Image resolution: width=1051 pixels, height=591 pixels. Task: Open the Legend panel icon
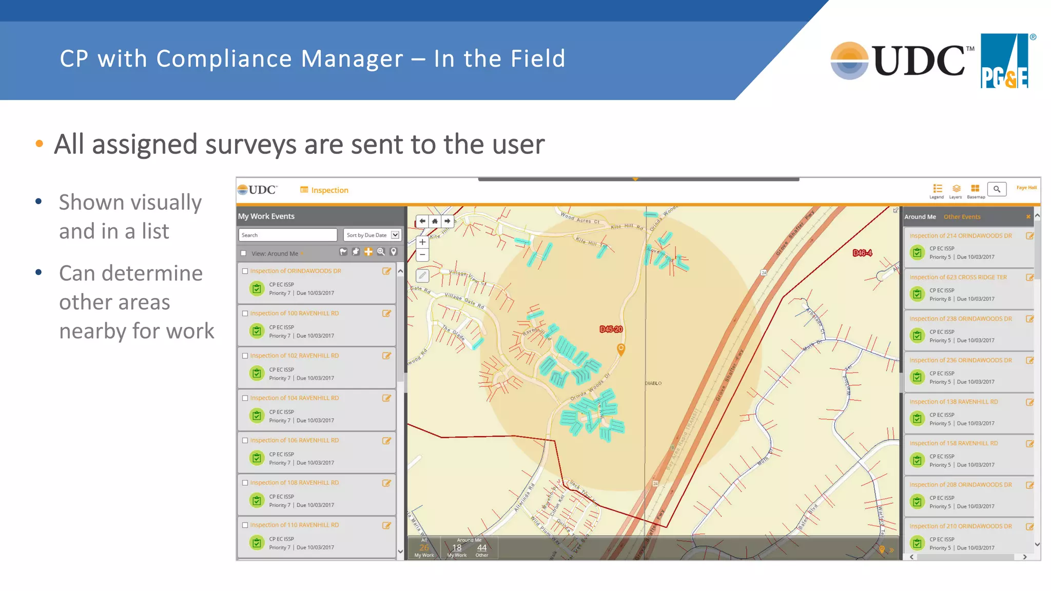point(937,188)
